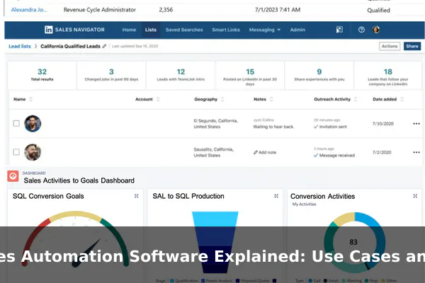Edit list name with pencil icon
Screen dimensions: 425x283
click(x=104, y=46)
